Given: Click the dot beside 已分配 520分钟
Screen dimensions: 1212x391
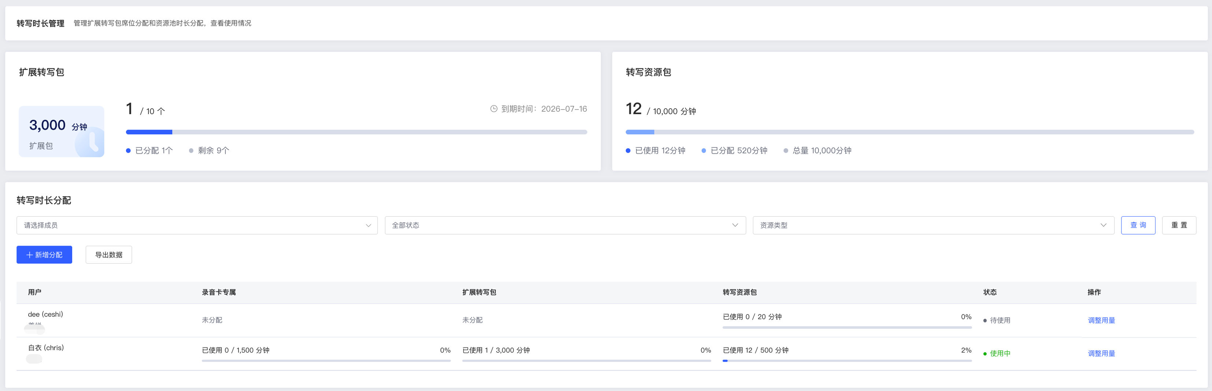Looking at the screenshot, I should coord(703,151).
